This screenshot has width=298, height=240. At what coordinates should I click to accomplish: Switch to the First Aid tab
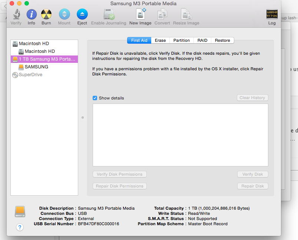pyautogui.click(x=139, y=40)
